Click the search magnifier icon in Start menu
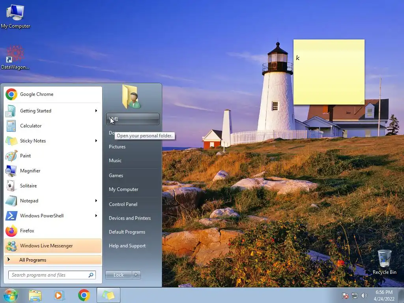404x303 pixels. [91, 275]
